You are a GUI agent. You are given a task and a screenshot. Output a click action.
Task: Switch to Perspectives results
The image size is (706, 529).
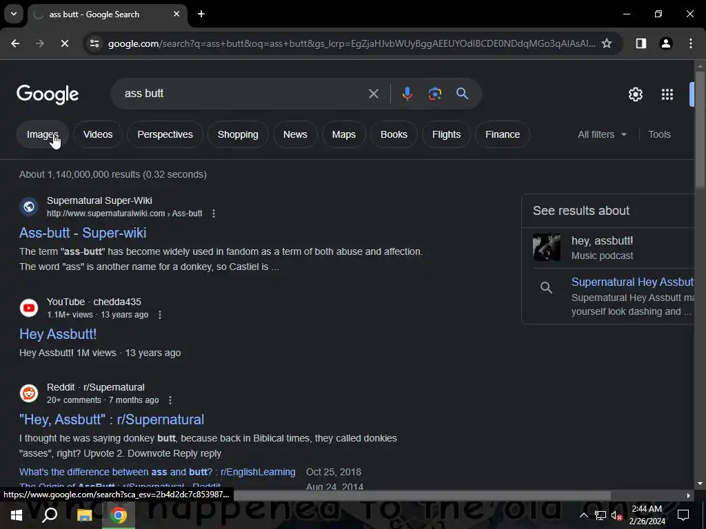165,134
